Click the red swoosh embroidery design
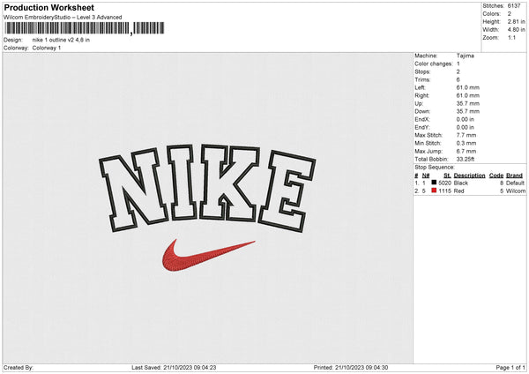The image size is (529, 374). (208, 255)
